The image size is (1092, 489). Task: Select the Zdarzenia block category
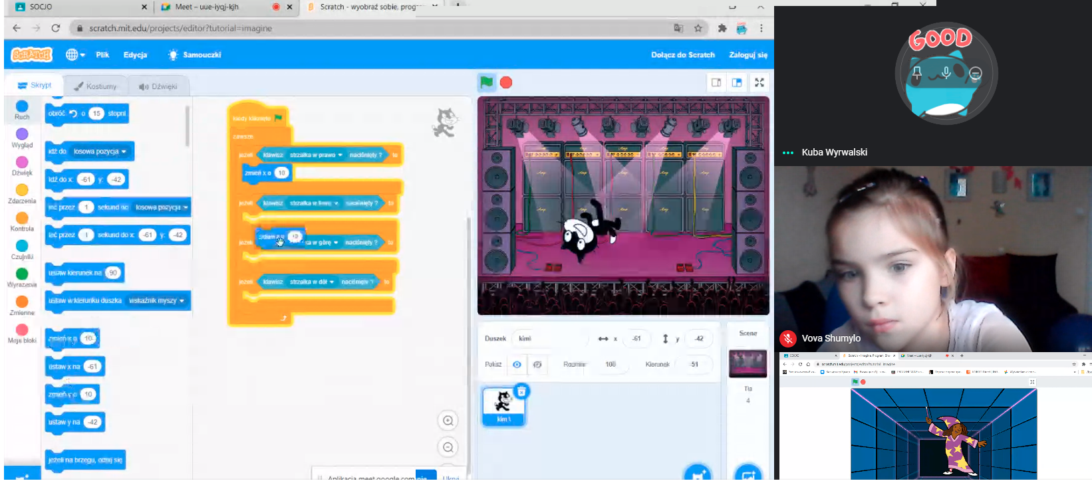tap(22, 194)
